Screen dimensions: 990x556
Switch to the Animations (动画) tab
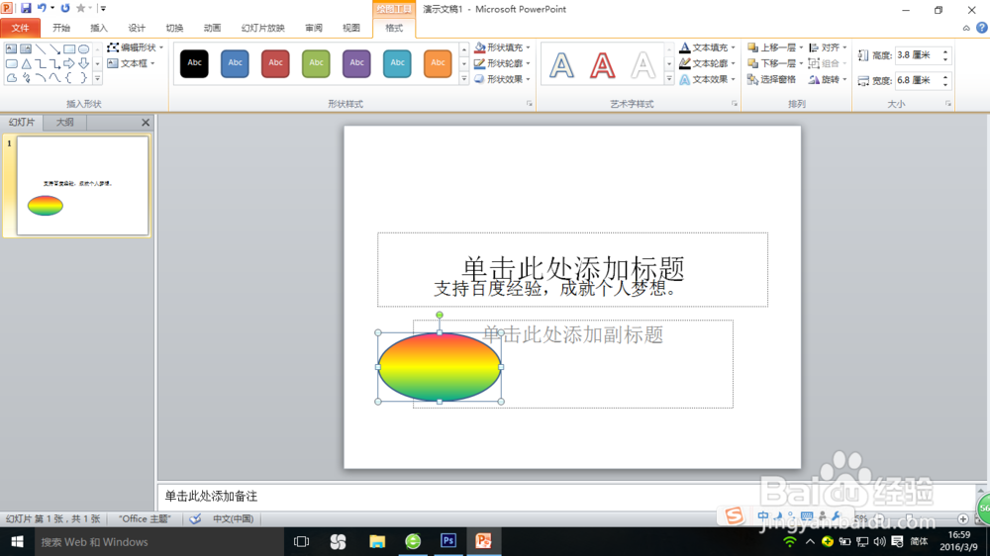pyautogui.click(x=212, y=28)
